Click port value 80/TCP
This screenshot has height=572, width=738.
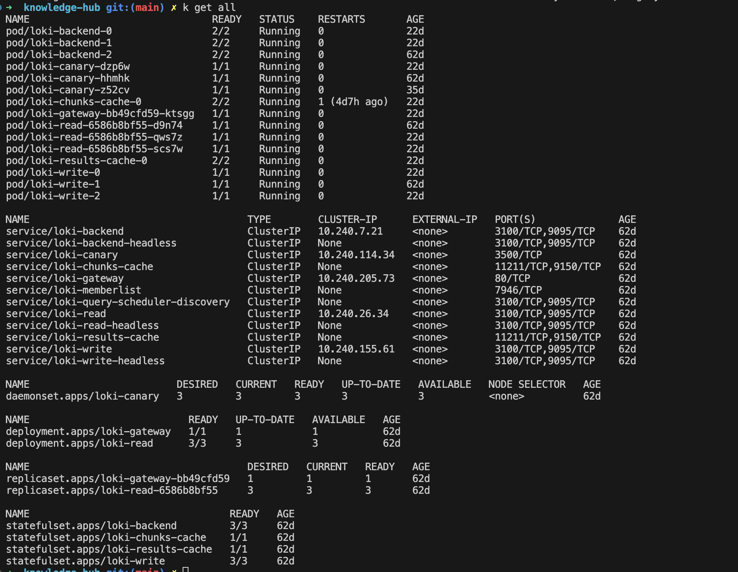(512, 278)
